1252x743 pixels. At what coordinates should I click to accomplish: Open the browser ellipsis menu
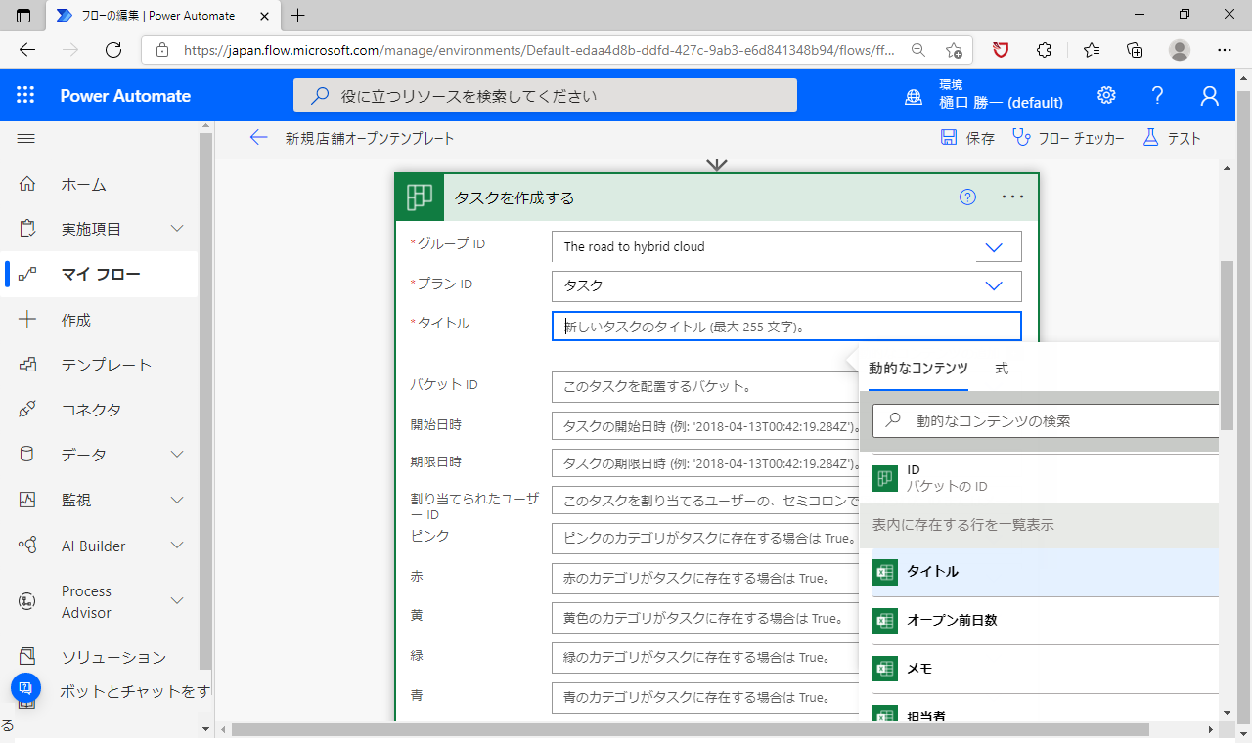point(1225,50)
